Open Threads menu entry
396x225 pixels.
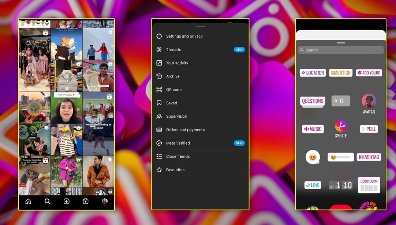pos(200,50)
